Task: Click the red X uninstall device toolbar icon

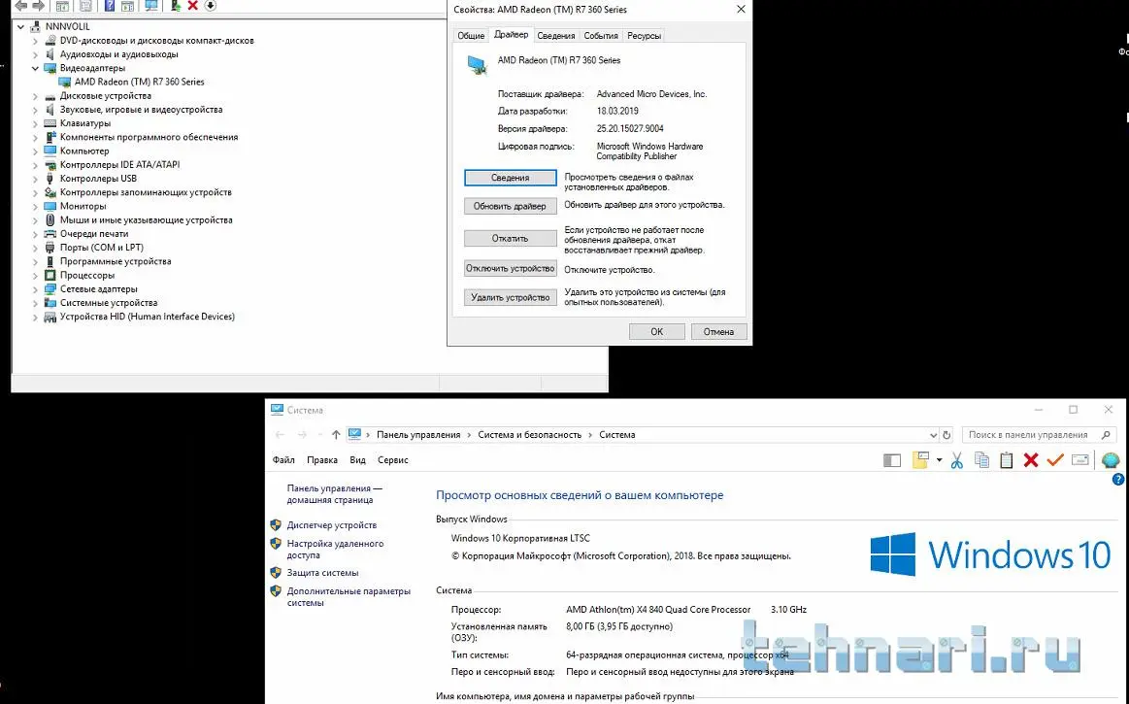Action: pos(192,6)
